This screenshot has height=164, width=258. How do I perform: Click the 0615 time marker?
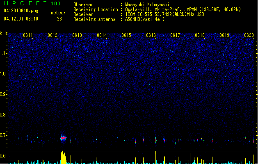126,35
